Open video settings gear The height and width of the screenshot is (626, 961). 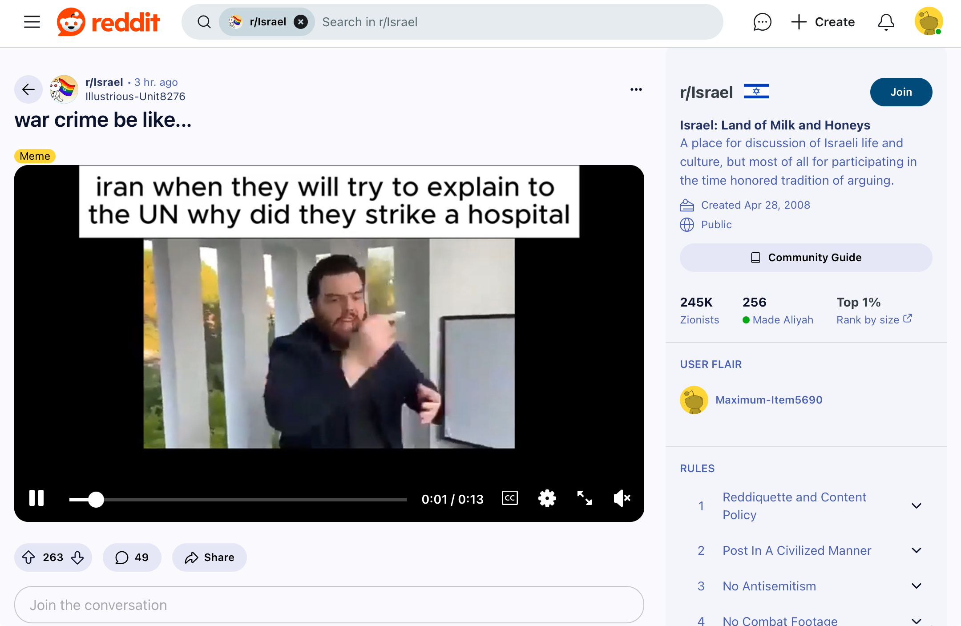coord(547,498)
